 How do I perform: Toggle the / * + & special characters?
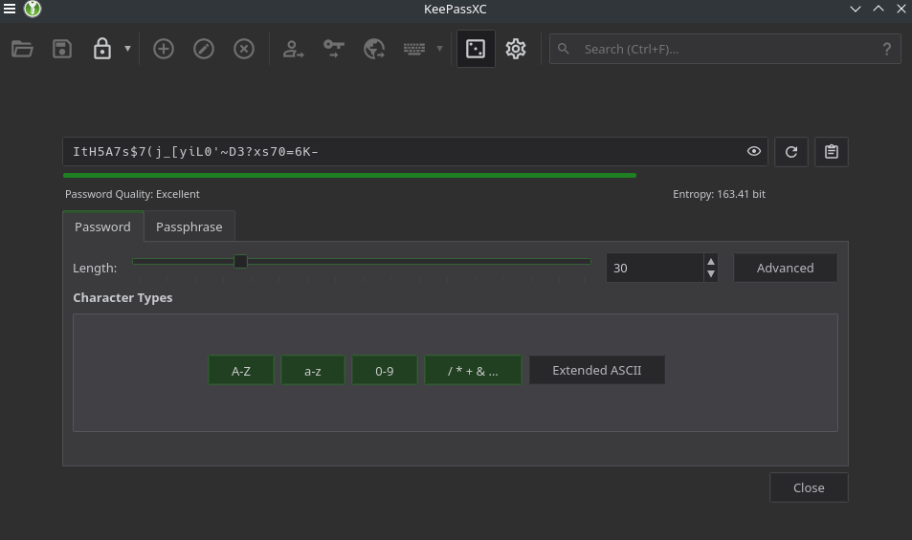coord(473,371)
